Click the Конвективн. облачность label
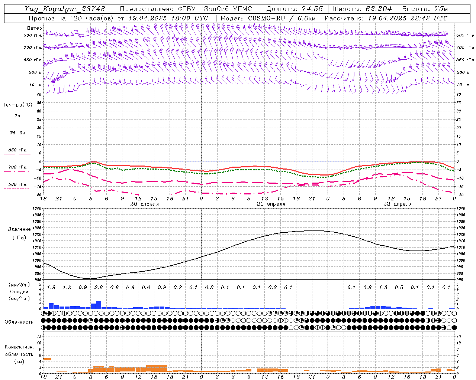 click(x=19, y=350)
